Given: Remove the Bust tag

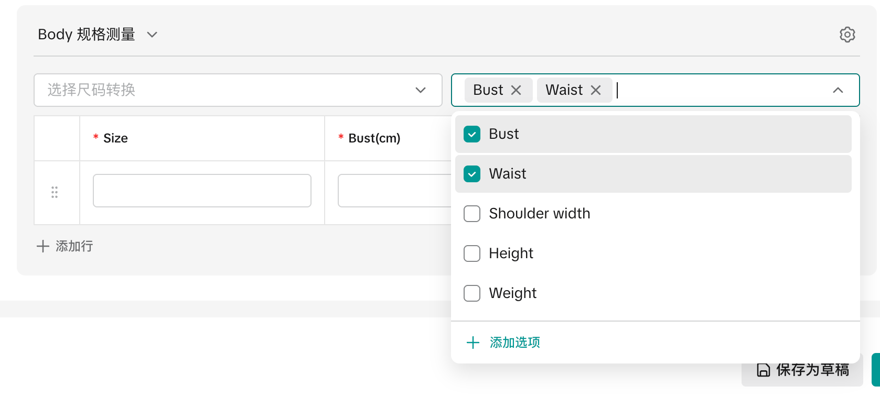Looking at the screenshot, I should [516, 90].
